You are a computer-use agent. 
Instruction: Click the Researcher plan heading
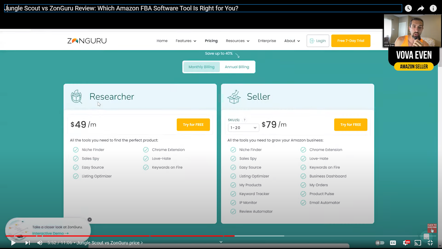(112, 97)
